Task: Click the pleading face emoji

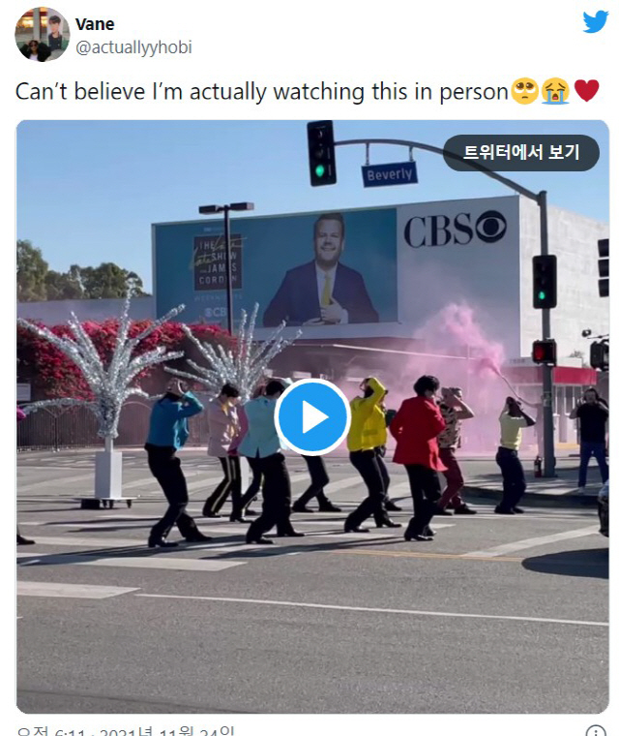Action: [x=525, y=91]
